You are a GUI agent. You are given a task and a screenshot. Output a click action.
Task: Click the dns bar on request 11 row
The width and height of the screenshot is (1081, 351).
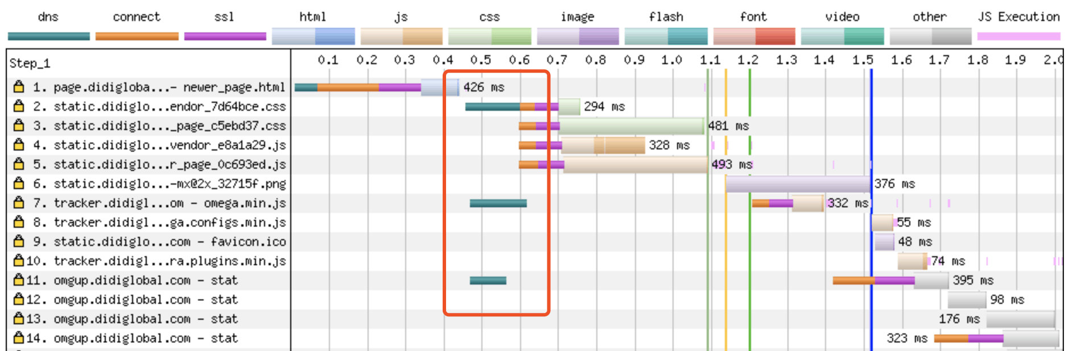pos(488,280)
